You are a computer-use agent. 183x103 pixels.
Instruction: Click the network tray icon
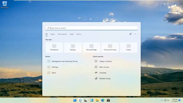coord(165,100)
